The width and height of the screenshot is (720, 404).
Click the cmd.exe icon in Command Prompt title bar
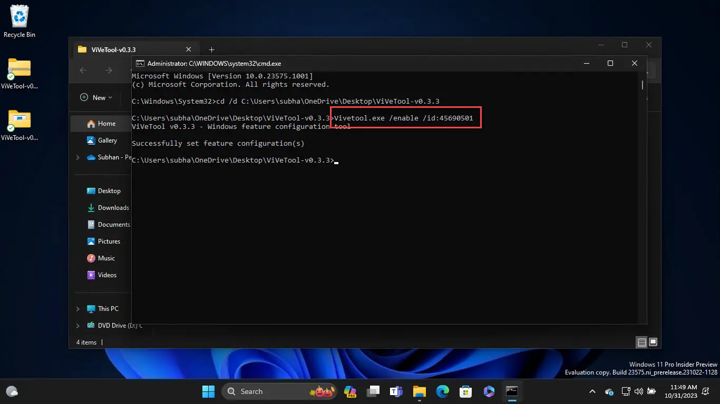pos(140,63)
